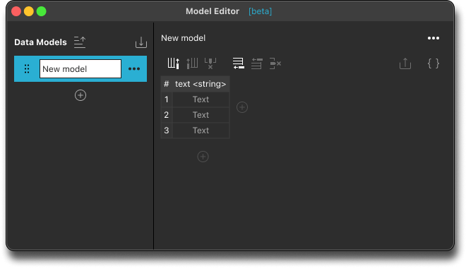Click the delete column toolbar icon
The image size is (466, 268).
[x=210, y=63]
